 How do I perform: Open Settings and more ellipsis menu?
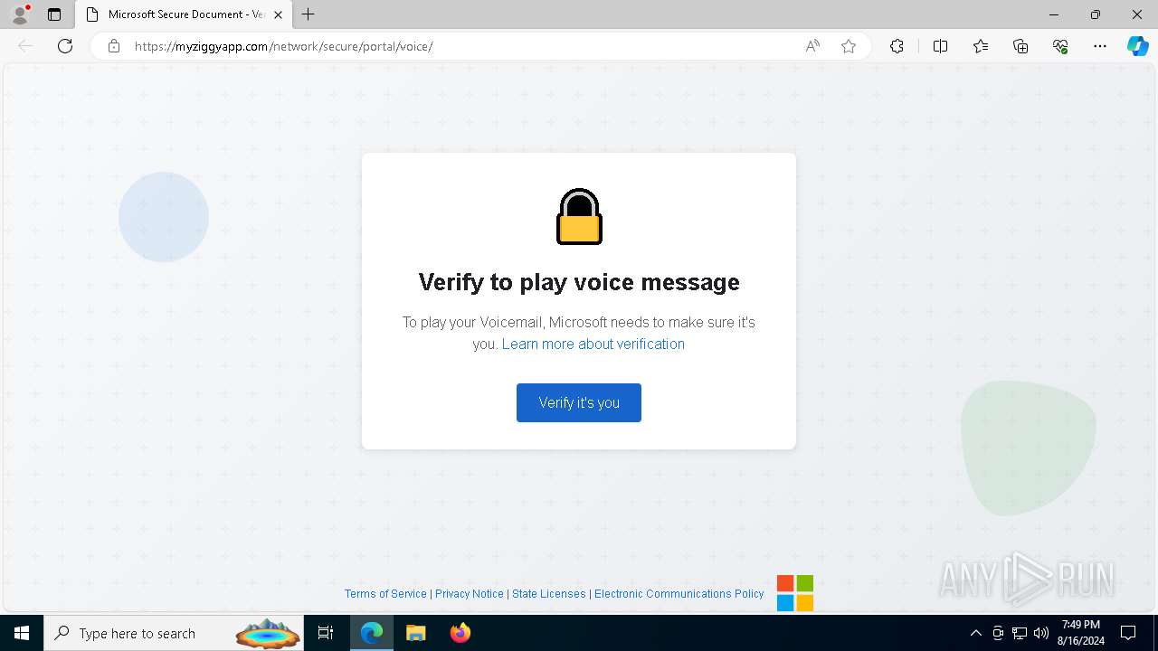coord(1100,46)
